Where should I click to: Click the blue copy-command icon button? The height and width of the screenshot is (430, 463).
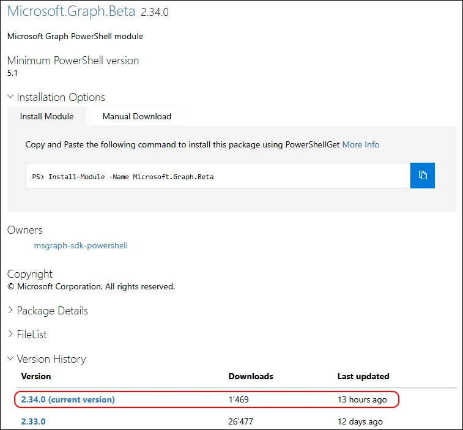point(422,176)
